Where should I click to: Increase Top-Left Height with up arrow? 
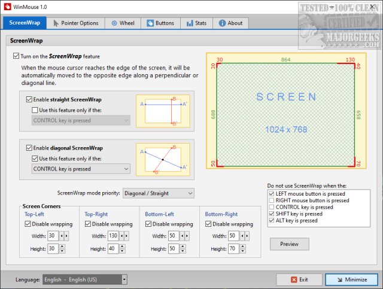[x=62, y=247]
